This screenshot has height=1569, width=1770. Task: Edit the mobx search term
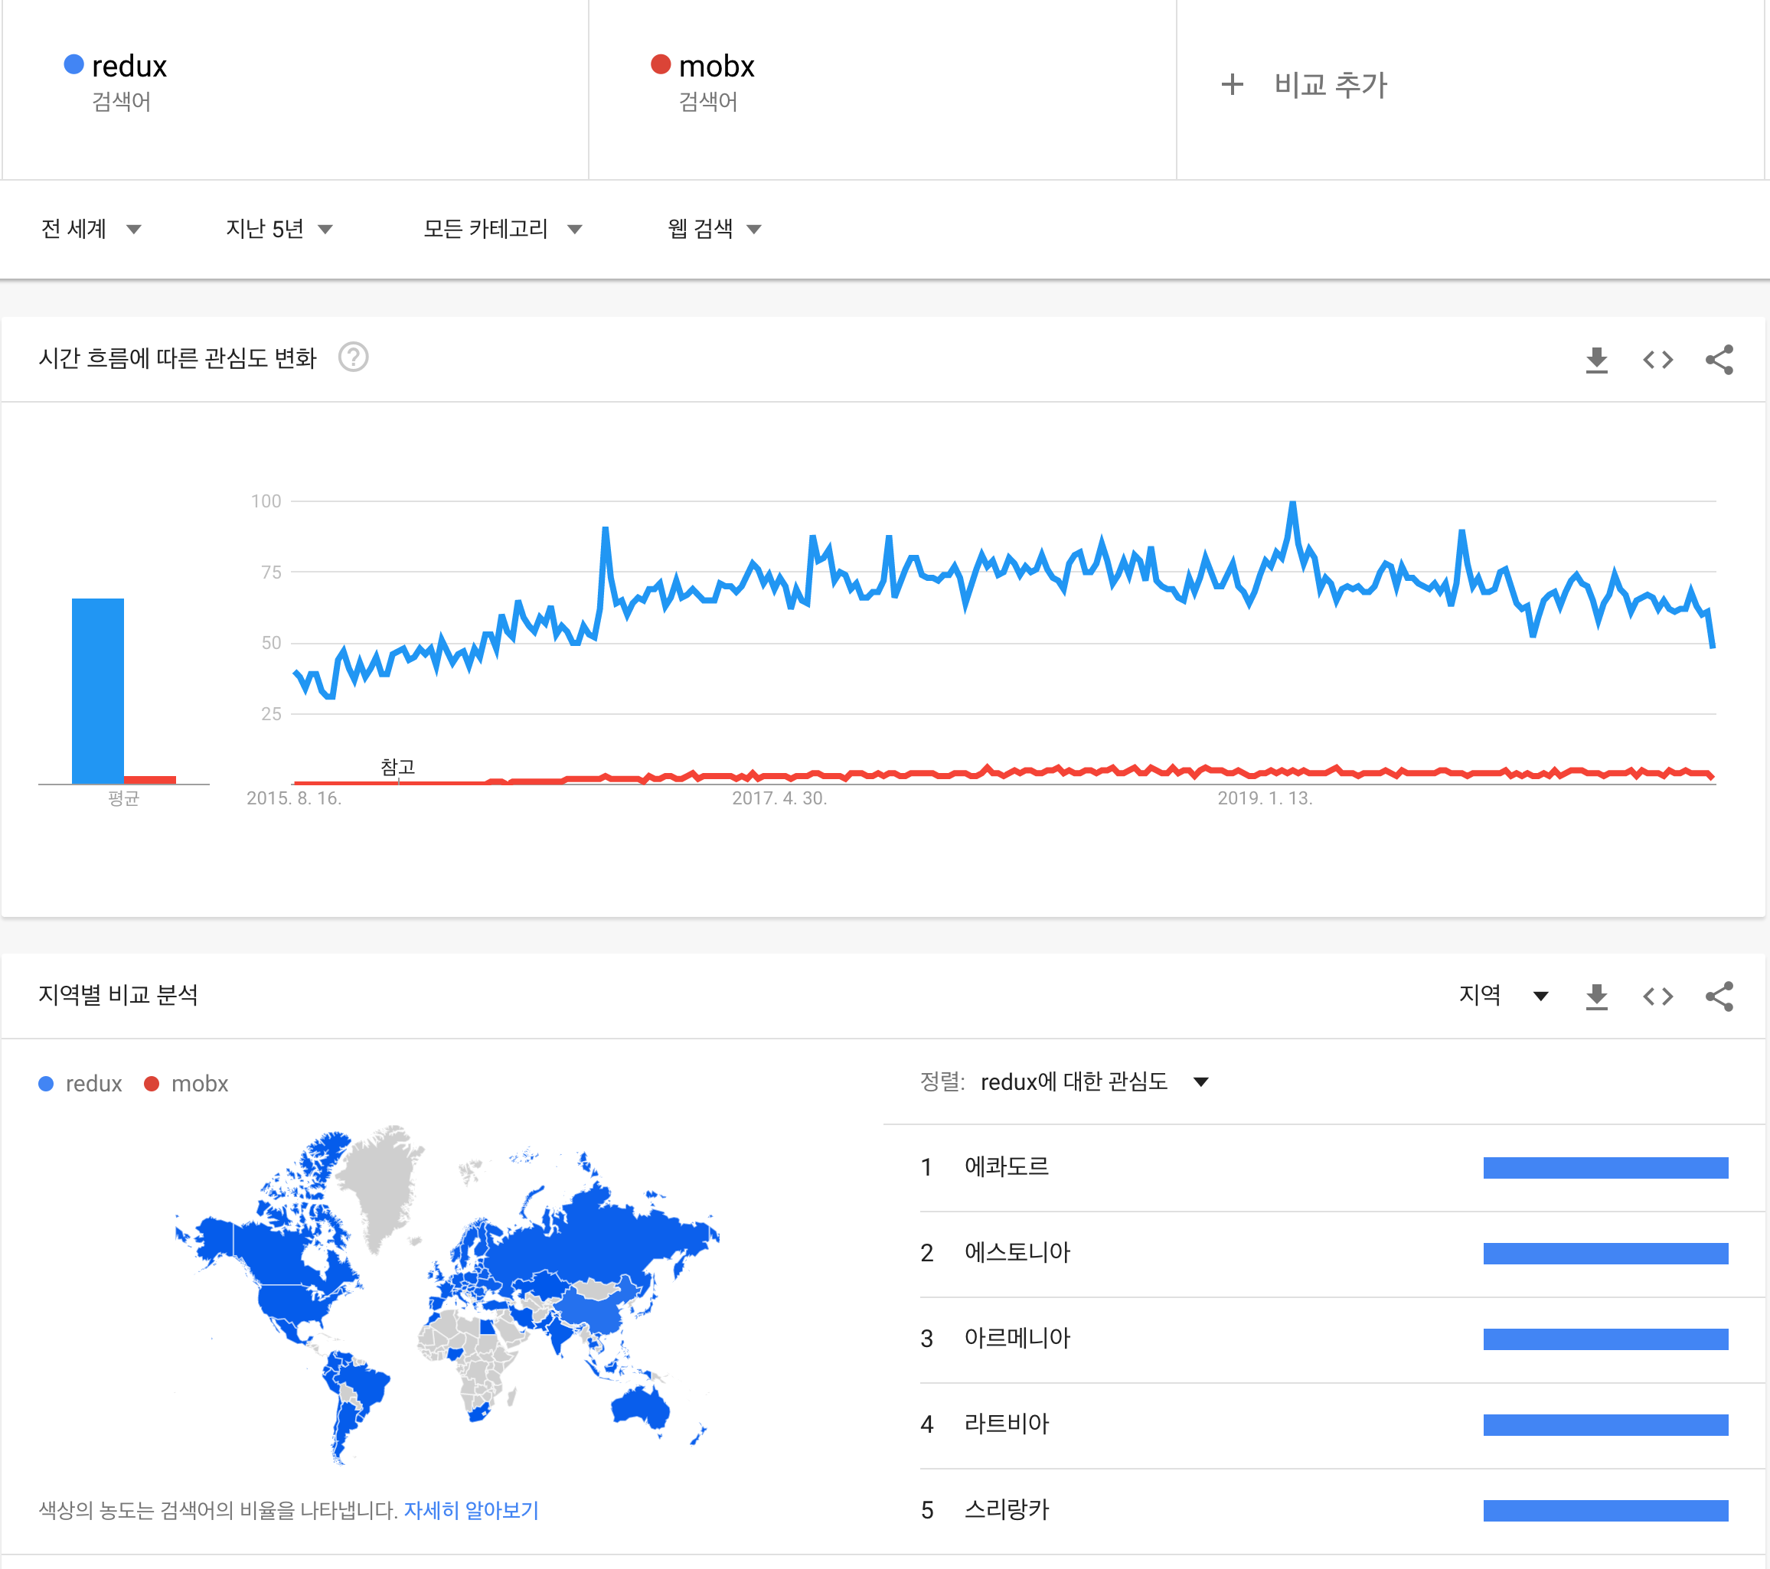coord(716,67)
